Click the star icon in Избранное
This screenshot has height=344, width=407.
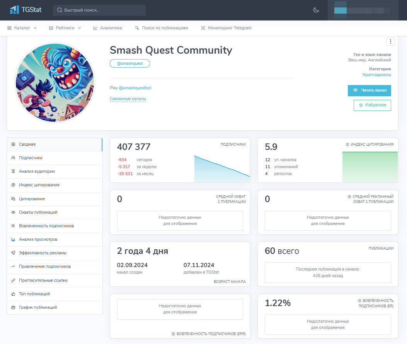[x=361, y=105]
